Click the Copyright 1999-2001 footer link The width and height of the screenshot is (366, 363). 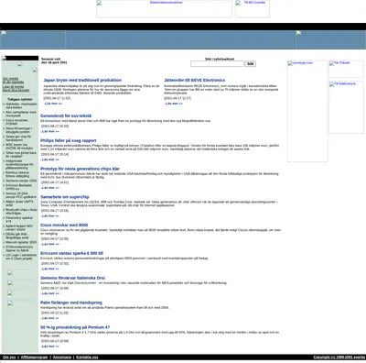coord(339,357)
